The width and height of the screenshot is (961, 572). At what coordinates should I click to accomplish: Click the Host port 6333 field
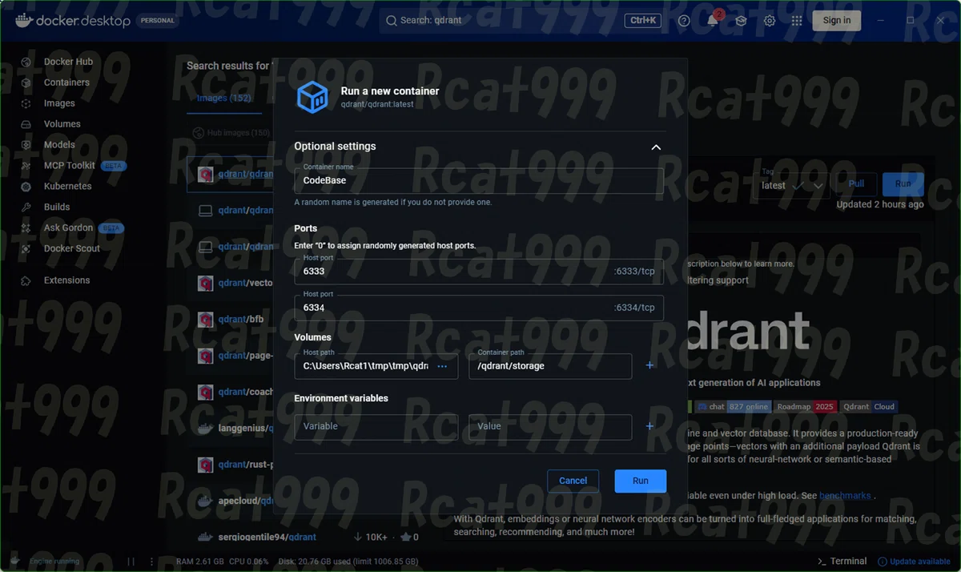[479, 271]
